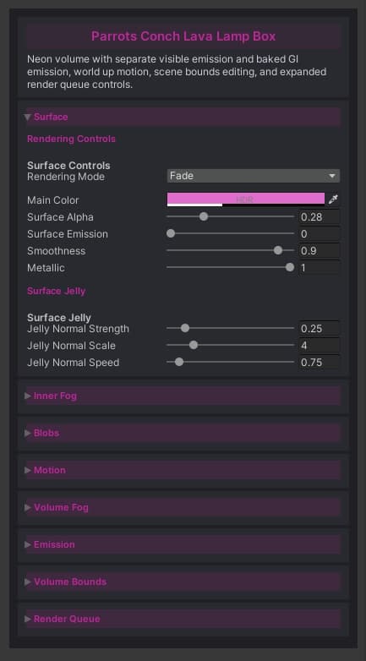Image resolution: width=366 pixels, height=661 pixels.
Task: Expand the Blobs section
Action: click(x=183, y=433)
